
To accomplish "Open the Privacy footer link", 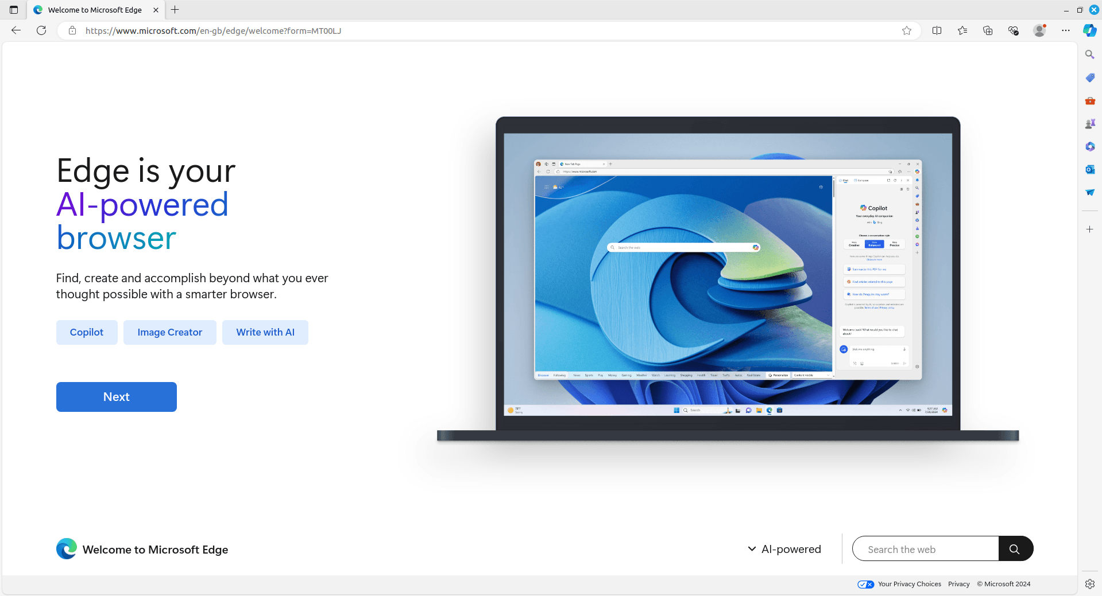I will coord(958,584).
